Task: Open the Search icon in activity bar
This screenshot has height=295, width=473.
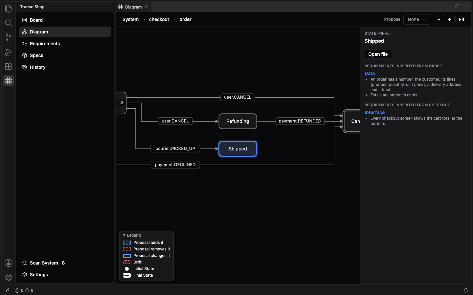Action: pos(9,23)
